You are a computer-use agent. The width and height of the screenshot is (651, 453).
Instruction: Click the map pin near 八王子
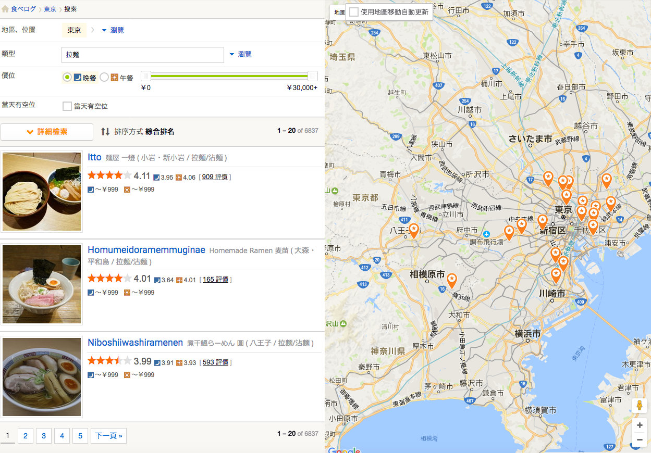point(413,230)
